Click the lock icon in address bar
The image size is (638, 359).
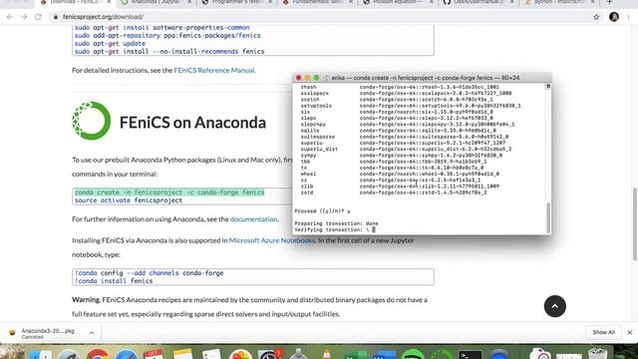(x=56, y=17)
